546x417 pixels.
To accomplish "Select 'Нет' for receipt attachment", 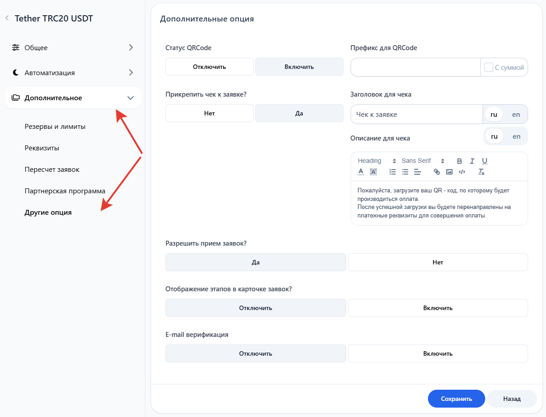I will pyautogui.click(x=209, y=113).
